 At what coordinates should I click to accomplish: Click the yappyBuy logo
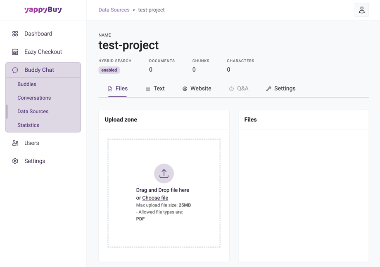43,10
